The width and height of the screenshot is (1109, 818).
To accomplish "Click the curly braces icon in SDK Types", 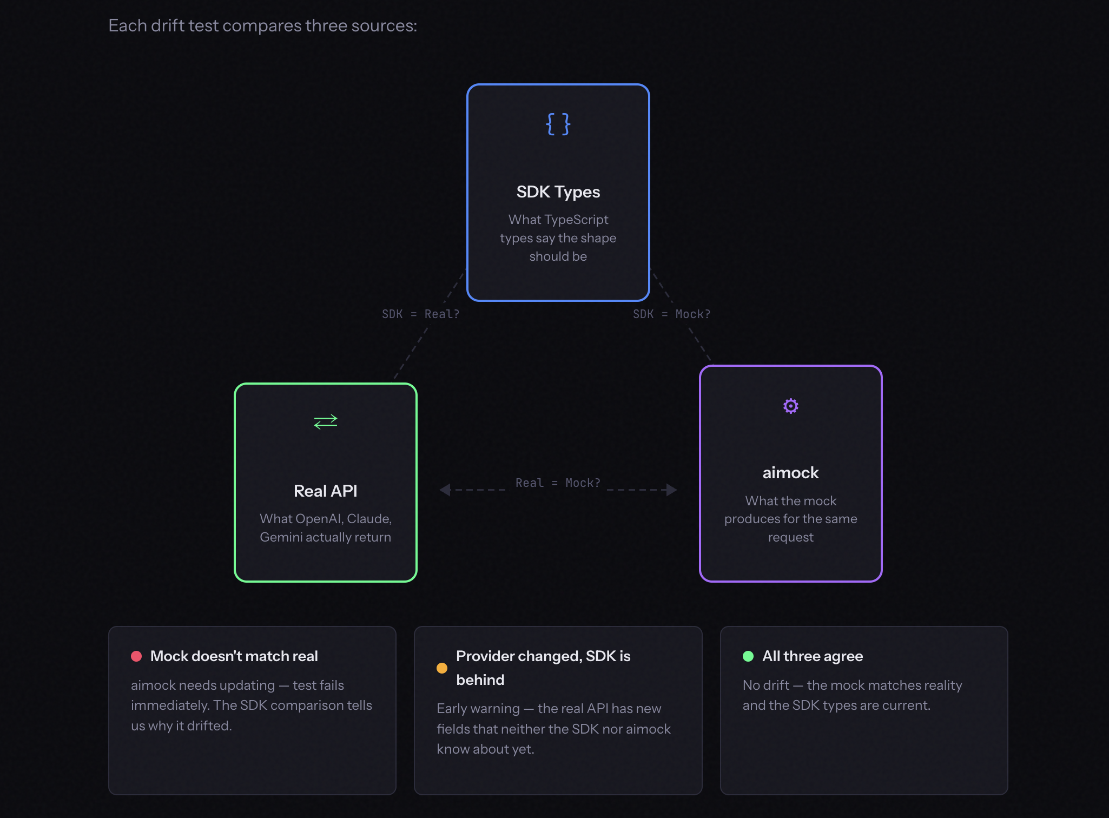I will [558, 124].
